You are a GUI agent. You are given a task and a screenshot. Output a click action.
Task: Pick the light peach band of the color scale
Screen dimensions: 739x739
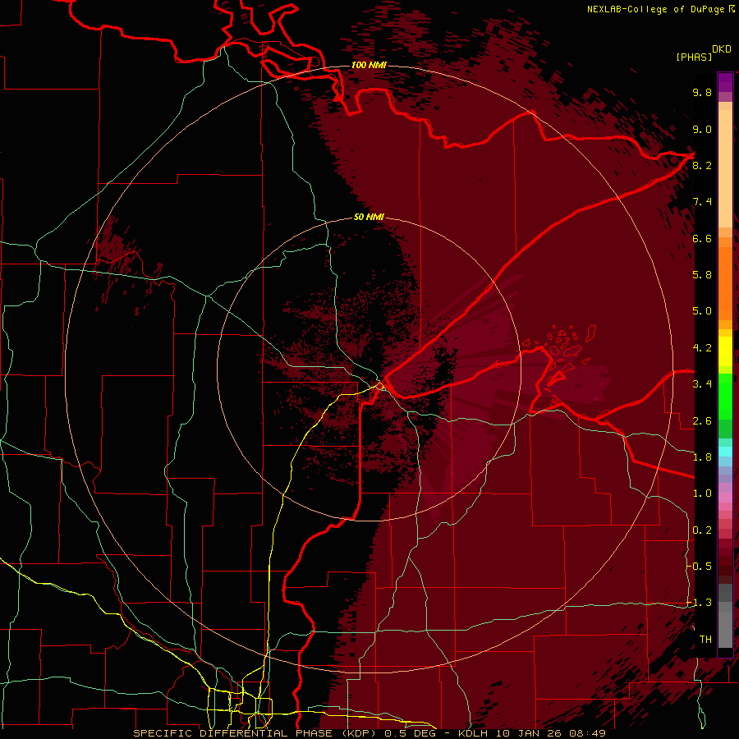[725, 168]
